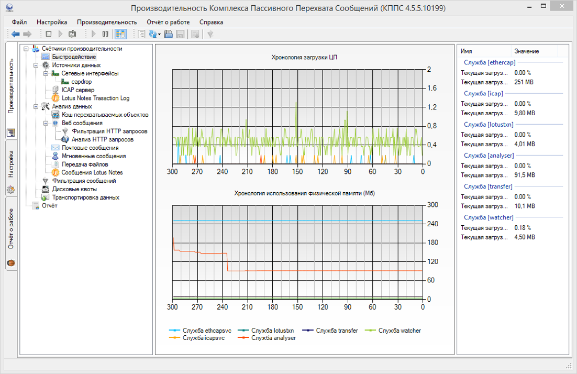Image resolution: width=577 pixels, height=374 pixels.
Task: Click the restart loop icon in toolbar
Action: pyautogui.click(x=72, y=34)
